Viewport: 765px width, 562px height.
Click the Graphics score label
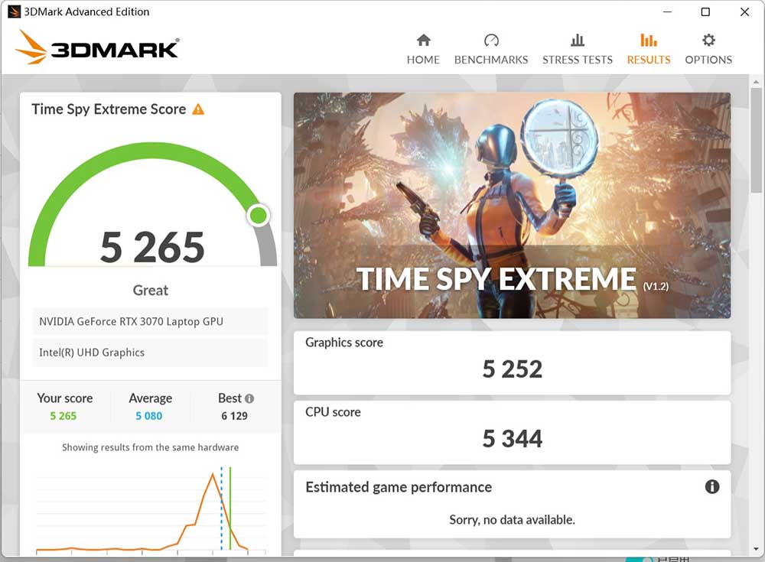click(344, 343)
